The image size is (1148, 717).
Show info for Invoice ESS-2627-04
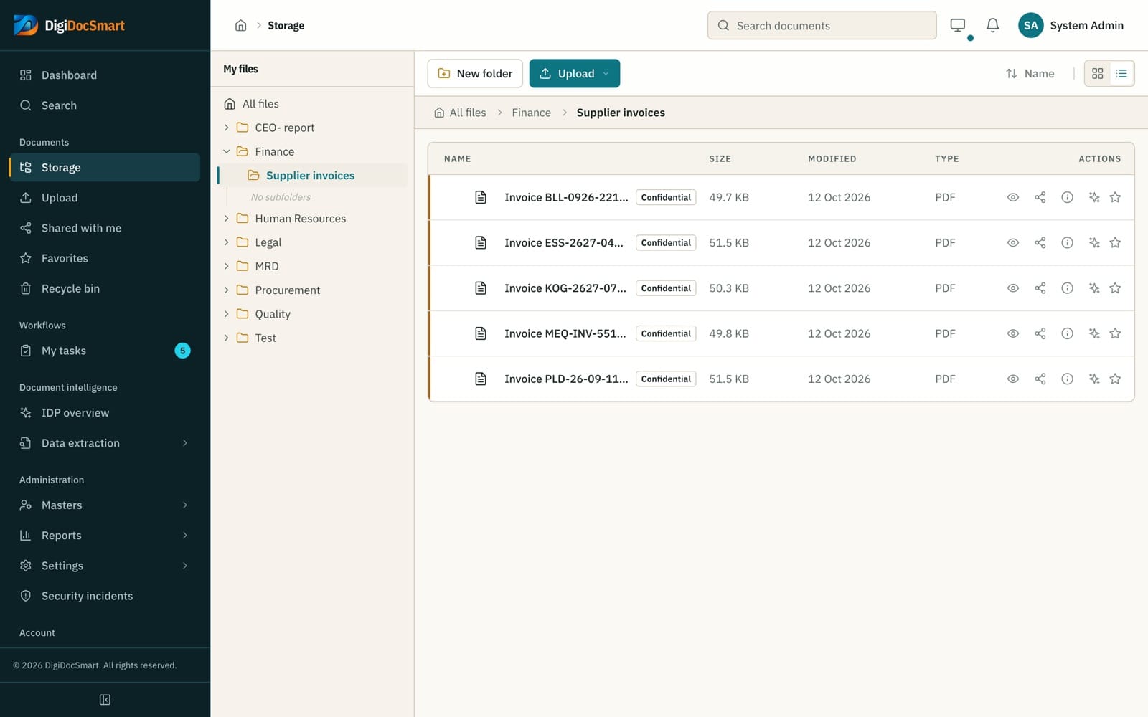(1067, 242)
